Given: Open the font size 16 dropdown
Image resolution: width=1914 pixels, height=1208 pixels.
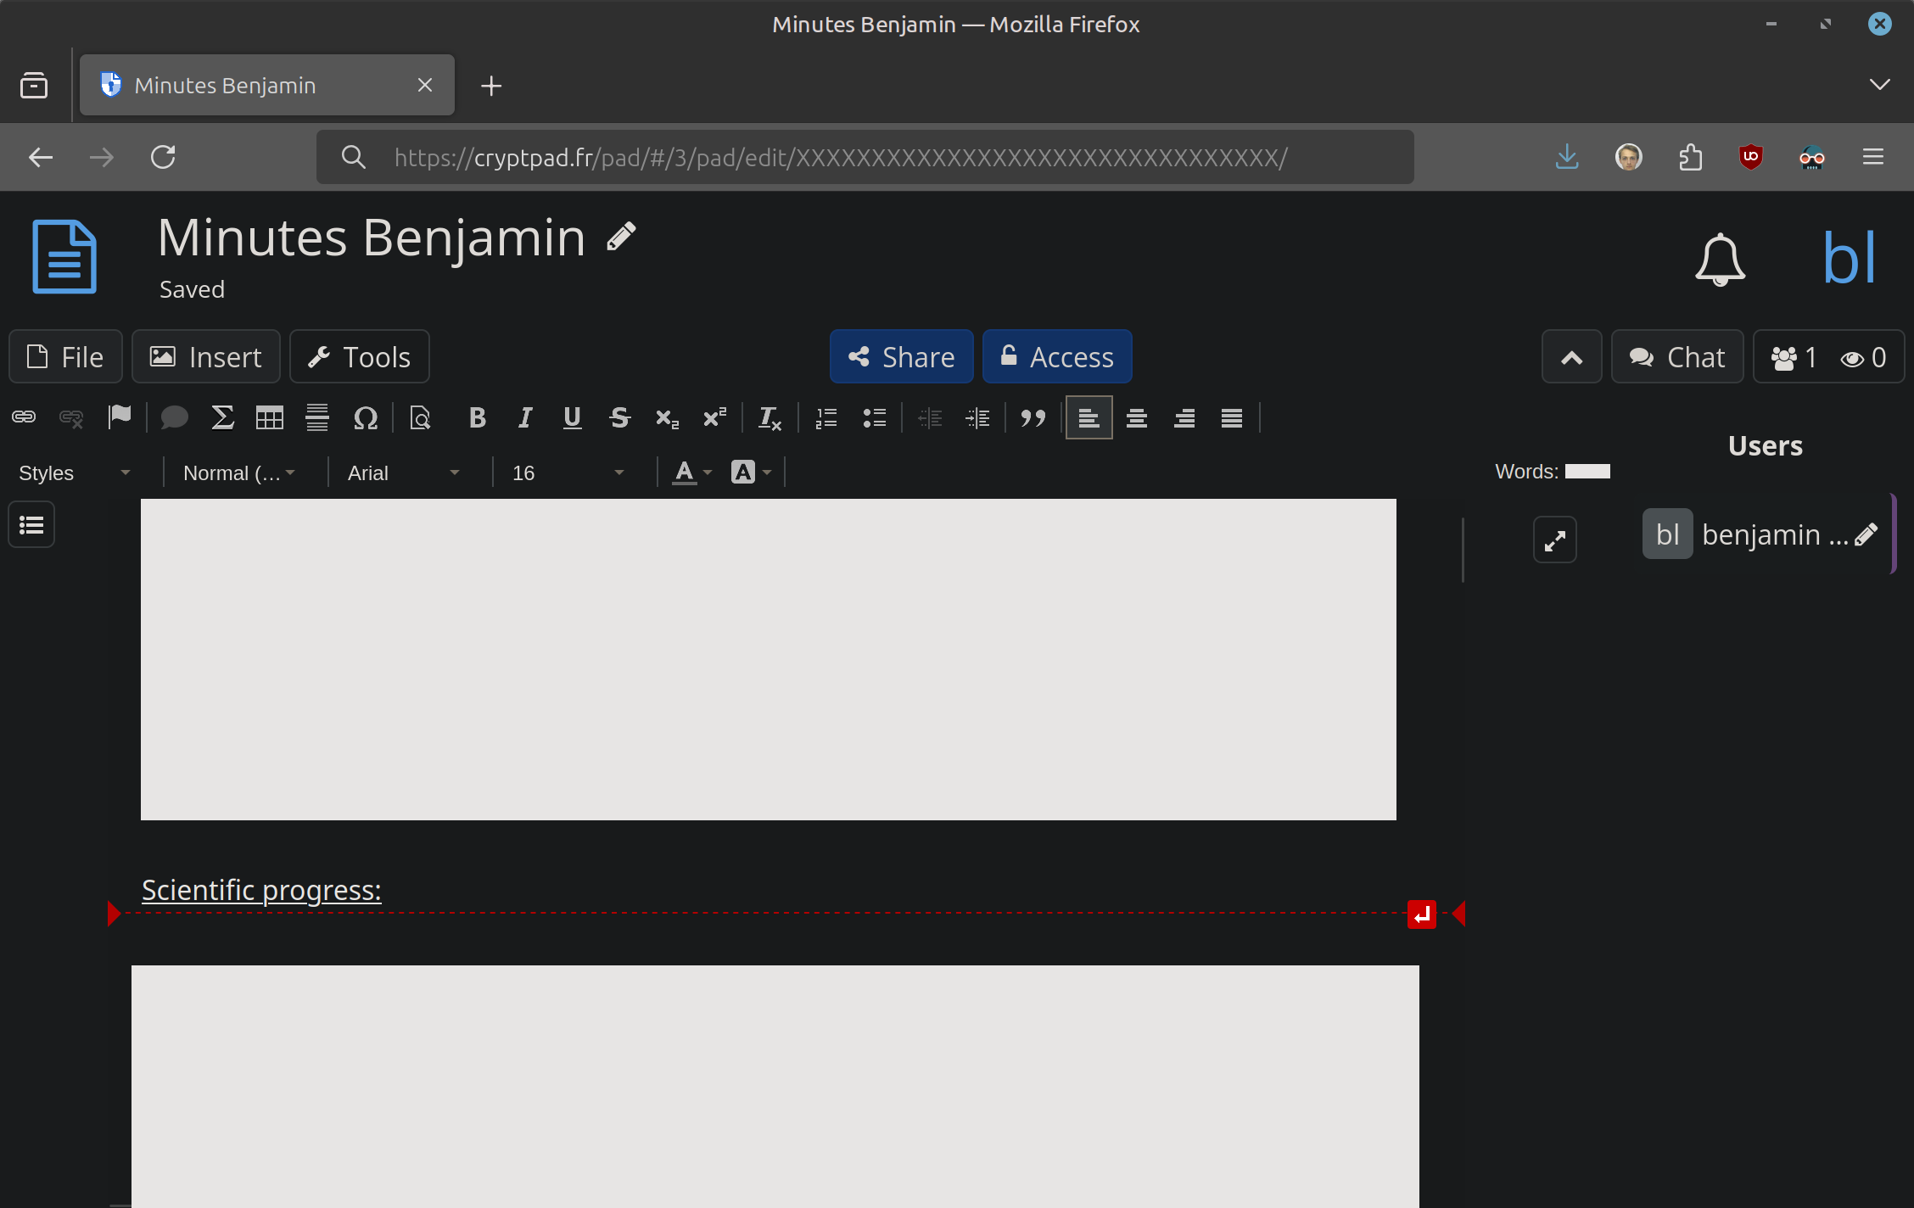Looking at the screenshot, I should pos(568,473).
